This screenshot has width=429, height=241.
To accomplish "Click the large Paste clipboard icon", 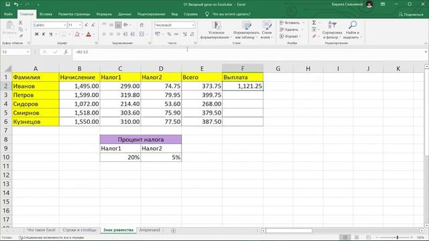I will (9, 25).
